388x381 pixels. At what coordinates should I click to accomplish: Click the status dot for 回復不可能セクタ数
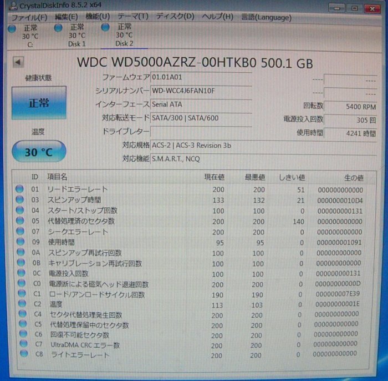point(23,334)
